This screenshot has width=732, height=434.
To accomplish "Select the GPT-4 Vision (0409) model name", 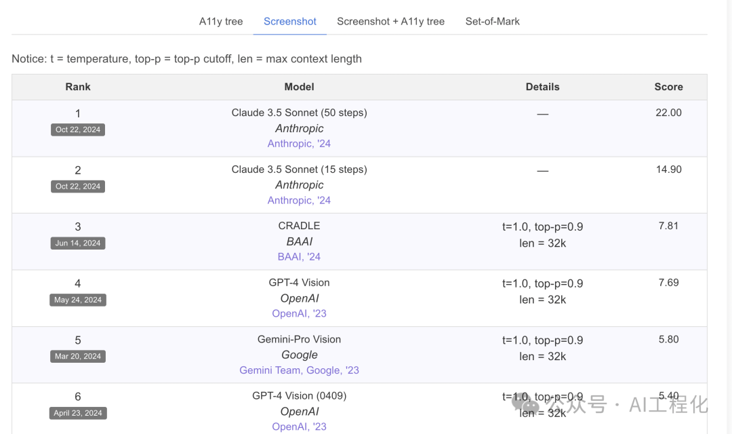I will (x=300, y=396).
